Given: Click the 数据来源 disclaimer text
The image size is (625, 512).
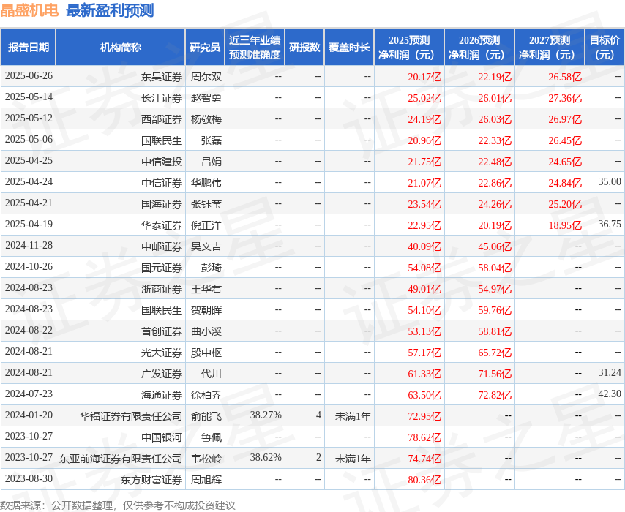Looking at the screenshot, I should pos(121,503).
